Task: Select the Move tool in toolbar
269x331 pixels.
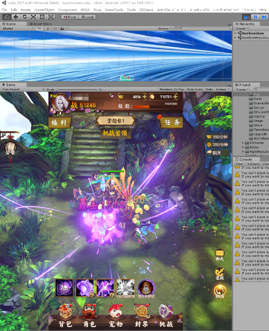Action: pyautogui.click(x=15, y=17)
